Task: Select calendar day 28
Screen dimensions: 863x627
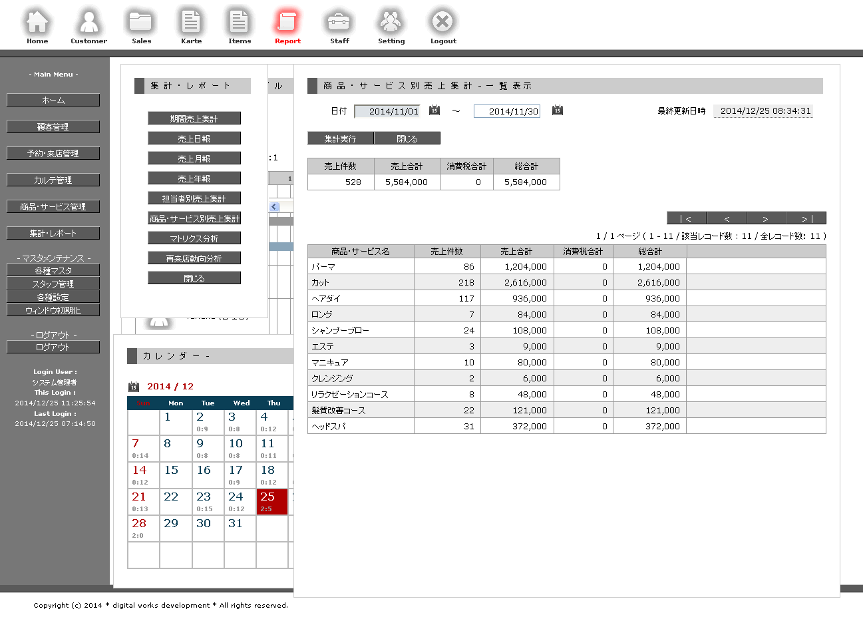Action: tap(143, 528)
